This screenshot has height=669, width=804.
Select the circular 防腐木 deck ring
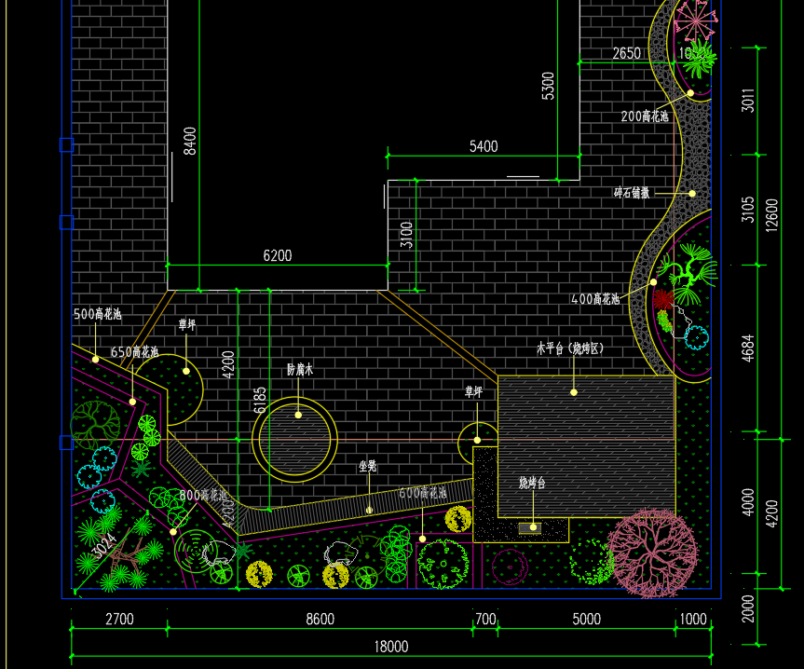coord(294,440)
